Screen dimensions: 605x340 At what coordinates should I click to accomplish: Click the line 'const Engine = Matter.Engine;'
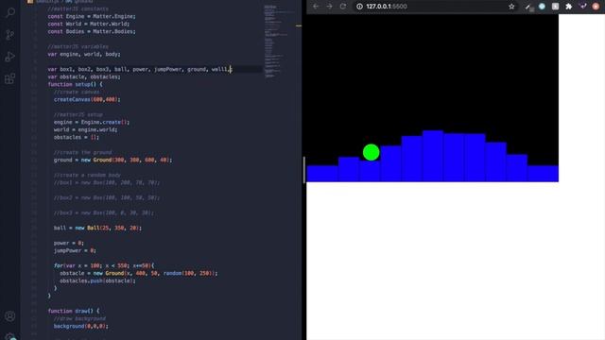pos(92,16)
